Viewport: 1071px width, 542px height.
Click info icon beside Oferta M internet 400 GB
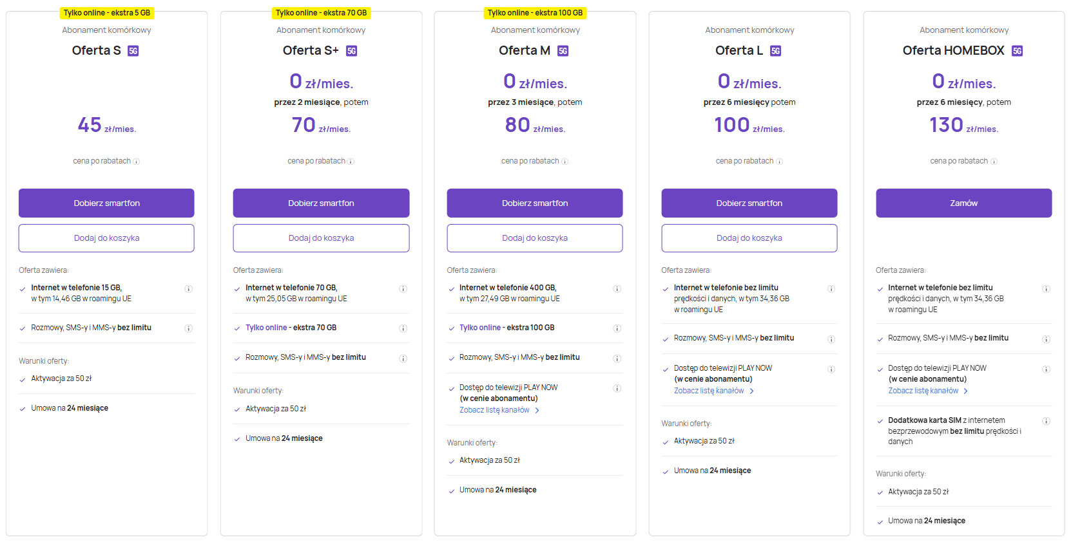(x=617, y=289)
